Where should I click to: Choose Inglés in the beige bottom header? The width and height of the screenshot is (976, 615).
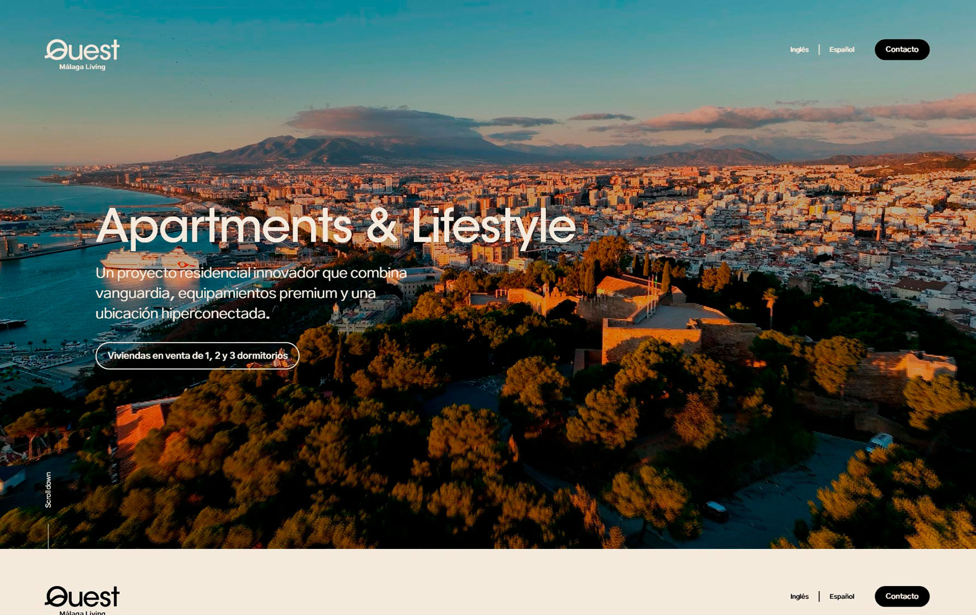click(799, 597)
